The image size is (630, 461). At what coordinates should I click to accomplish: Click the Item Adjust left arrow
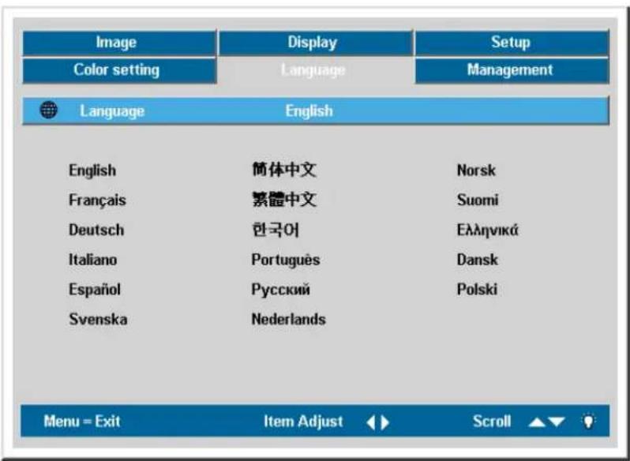click(x=371, y=422)
